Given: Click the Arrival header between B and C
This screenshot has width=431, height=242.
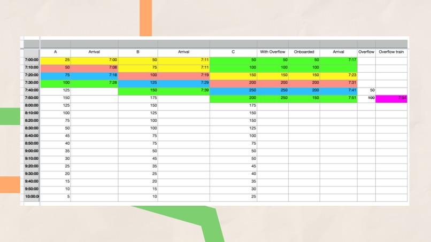Looking at the screenshot, I should click(x=183, y=52).
